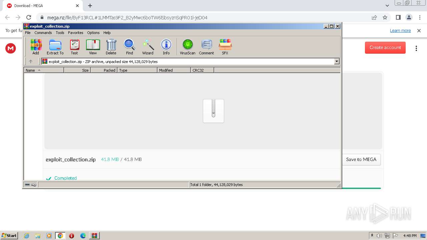Show archive Info
Image resolution: width=427 pixels, height=240 pixels.
pyautogui.click(x=166, y=47)
